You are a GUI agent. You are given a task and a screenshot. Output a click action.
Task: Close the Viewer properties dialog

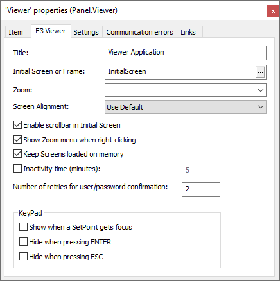(x=273, y=11)
